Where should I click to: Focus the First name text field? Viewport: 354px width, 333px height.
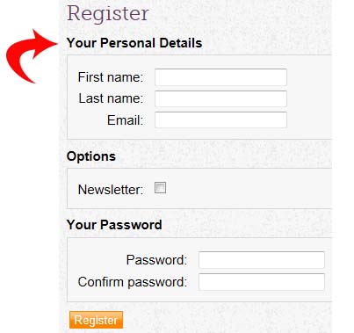tap(220, 77)
